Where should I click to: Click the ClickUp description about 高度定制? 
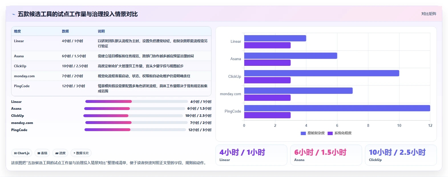pyautogui.click(x=141, y=66)
